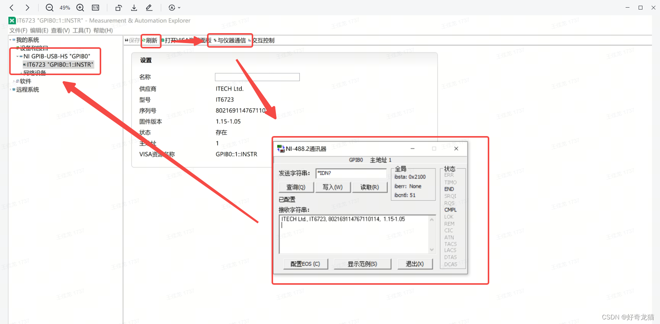Select 远程系统 in the tree
The width and height of the screenshot is (660, 324).
click(27, 90)
